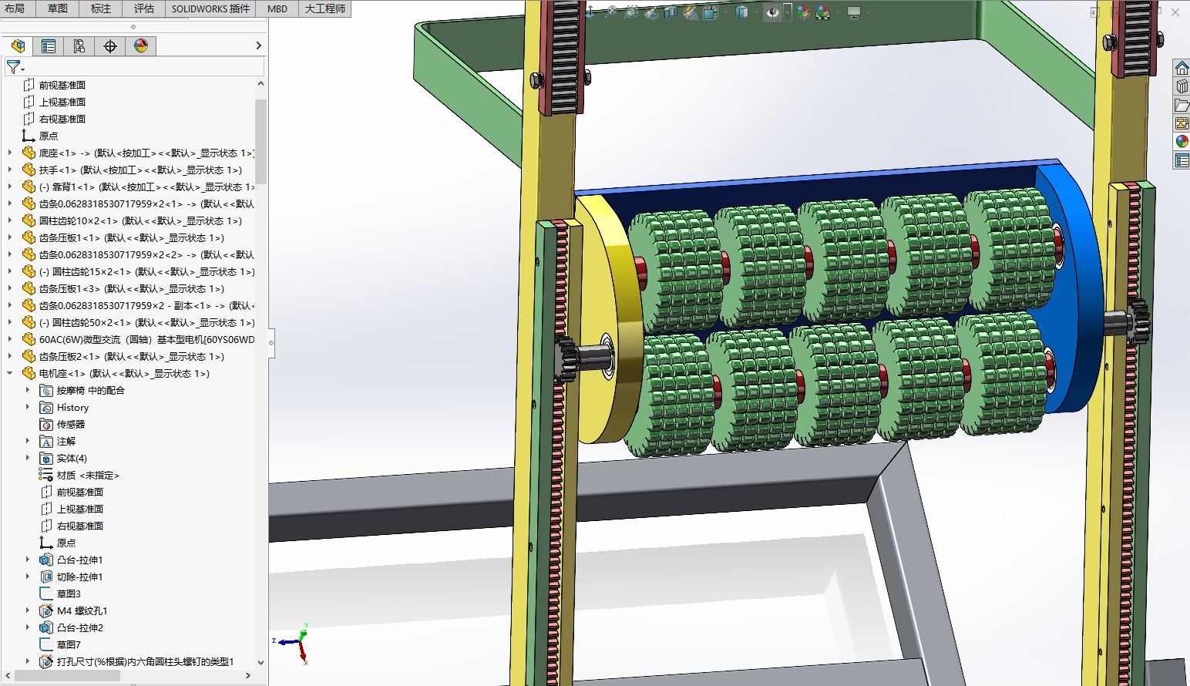Expand the 凸台-拉伸1 feature
The image size is (1190, 686).
(28, 560)
